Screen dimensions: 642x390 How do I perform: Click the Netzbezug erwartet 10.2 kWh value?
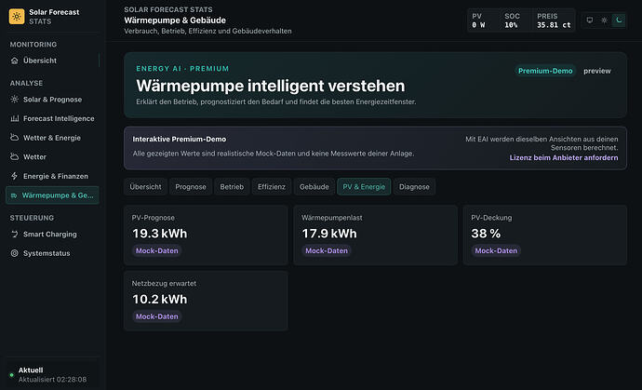pyautogui.click(x=159, y=300)
